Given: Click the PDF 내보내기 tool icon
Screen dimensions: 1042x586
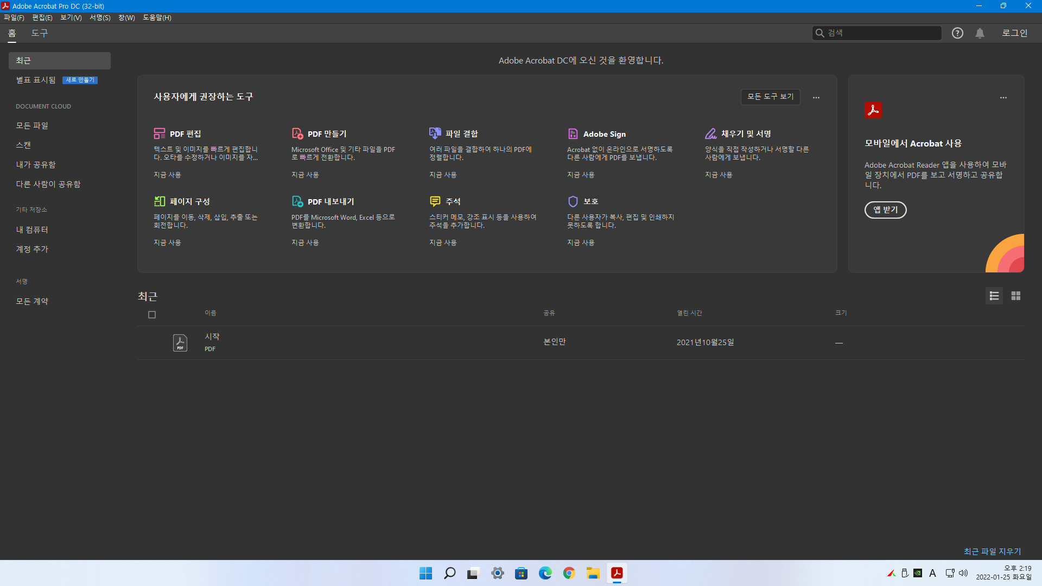Looking at the screenshot, I should tap(297, 201).
